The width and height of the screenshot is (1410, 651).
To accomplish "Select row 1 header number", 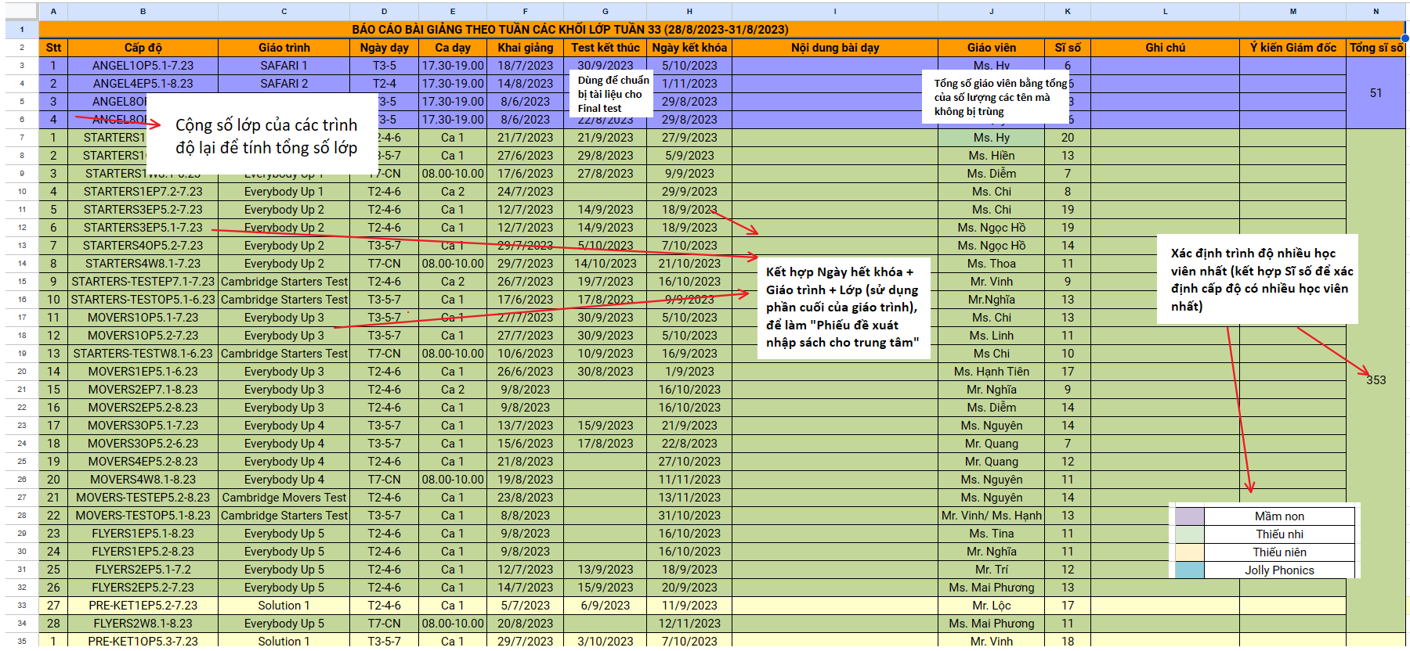I will tap(21, 30).
